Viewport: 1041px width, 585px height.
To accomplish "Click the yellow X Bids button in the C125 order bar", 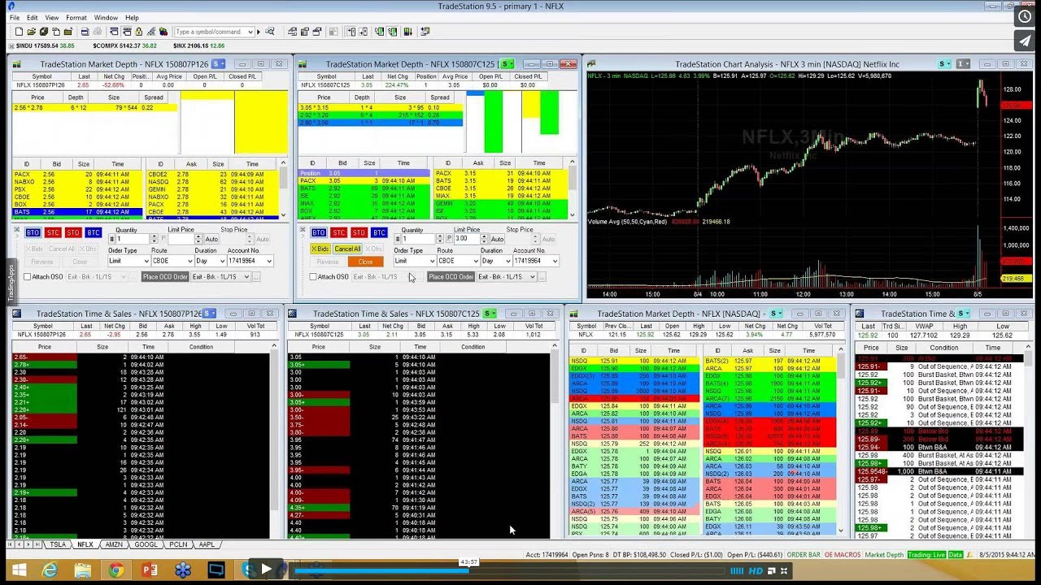I will point(320,249).
